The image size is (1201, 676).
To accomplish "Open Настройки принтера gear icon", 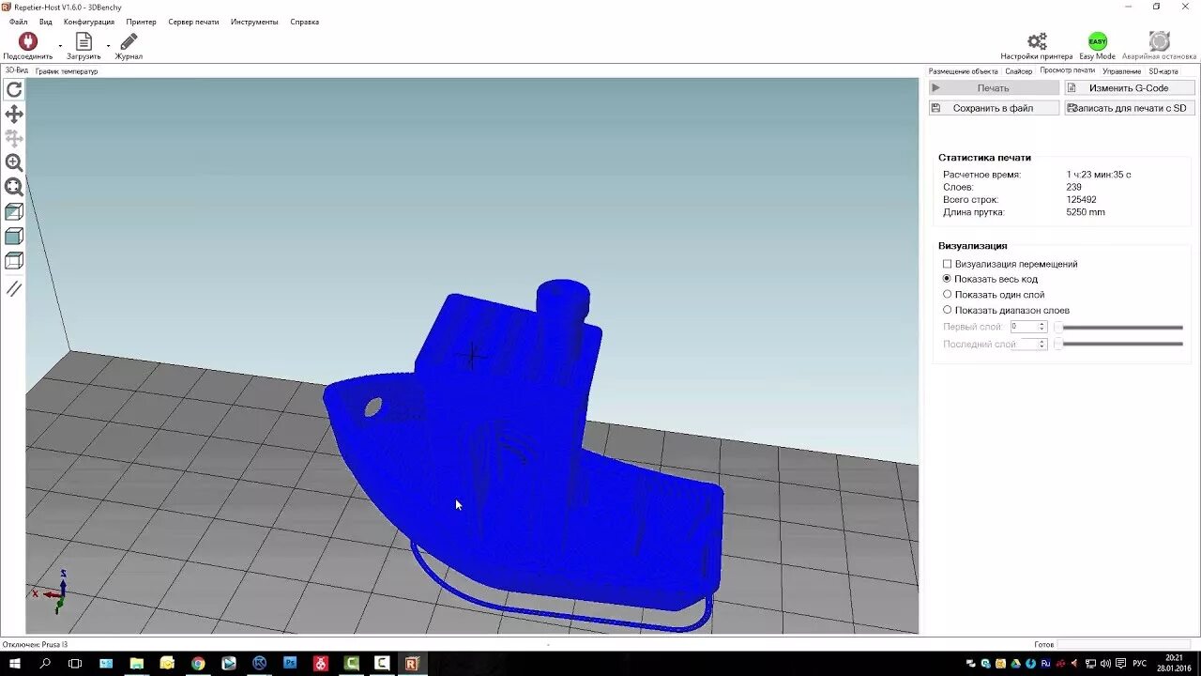I will (x=1037, y=41).
